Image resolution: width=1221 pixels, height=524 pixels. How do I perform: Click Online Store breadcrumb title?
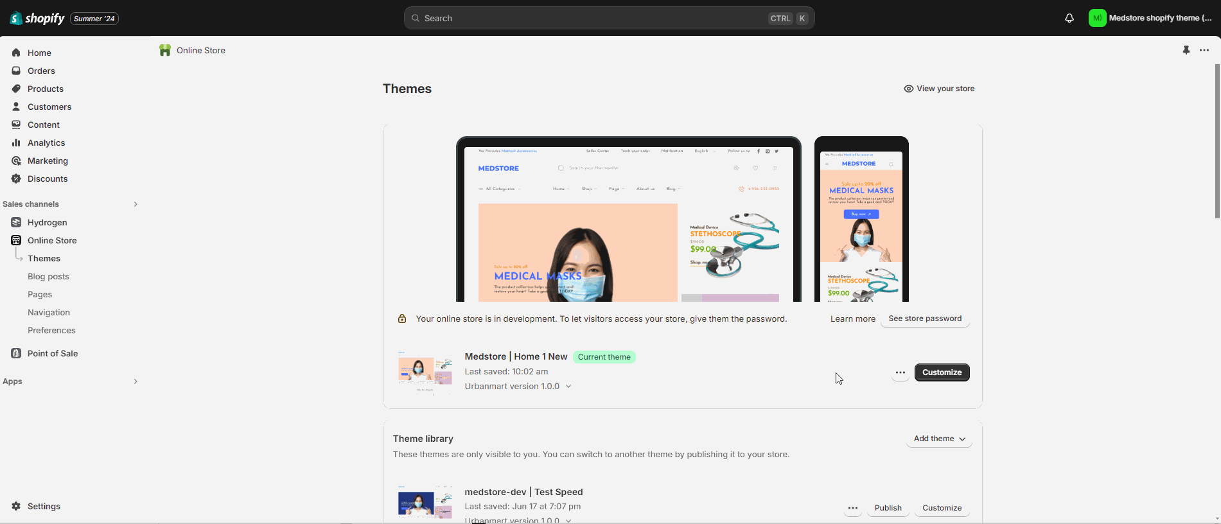pos(201,50)
